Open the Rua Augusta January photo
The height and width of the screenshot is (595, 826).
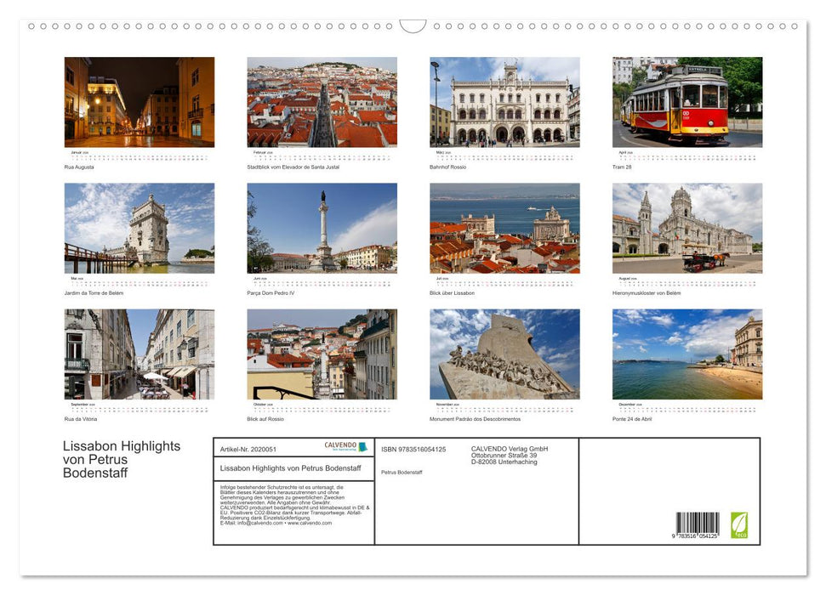click(139, 102)
